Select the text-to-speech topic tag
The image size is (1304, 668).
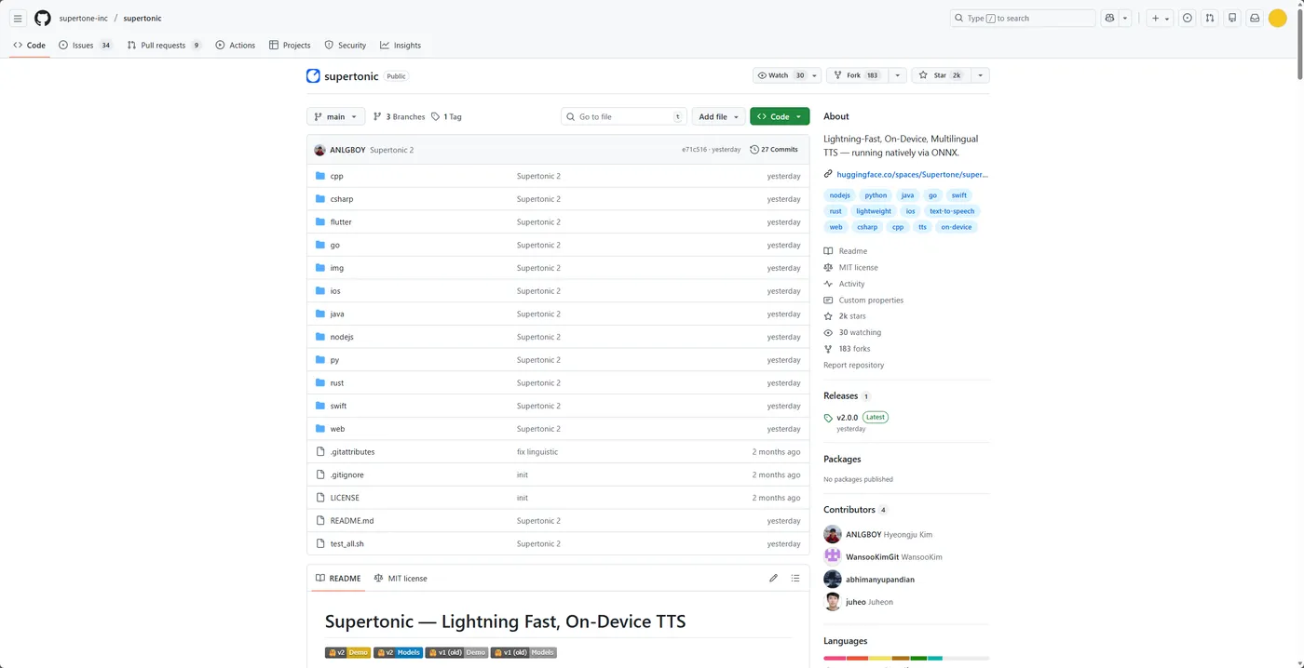[952, 211]
